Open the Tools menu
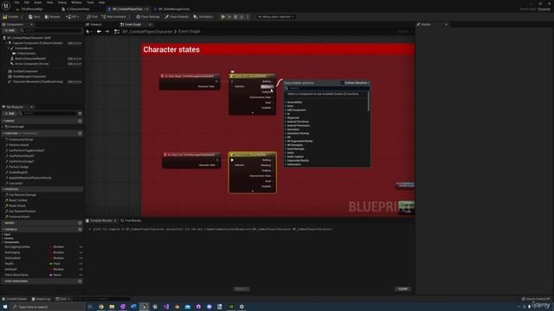 click(90, 3)
